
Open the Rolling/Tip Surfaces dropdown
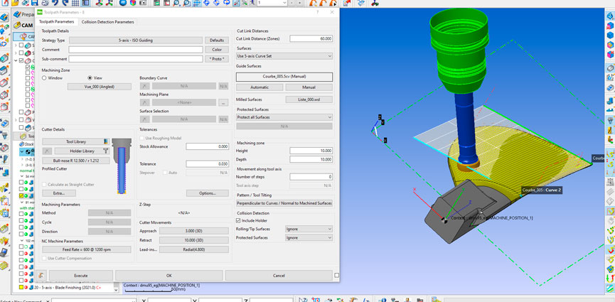(308, 229)
